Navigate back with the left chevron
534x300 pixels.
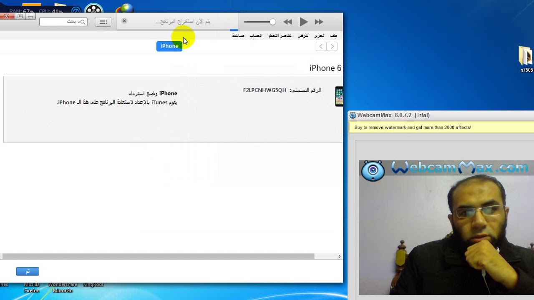pos(321,46)
